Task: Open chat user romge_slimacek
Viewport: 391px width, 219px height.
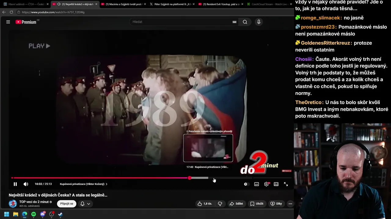Action: pos(321,18)
